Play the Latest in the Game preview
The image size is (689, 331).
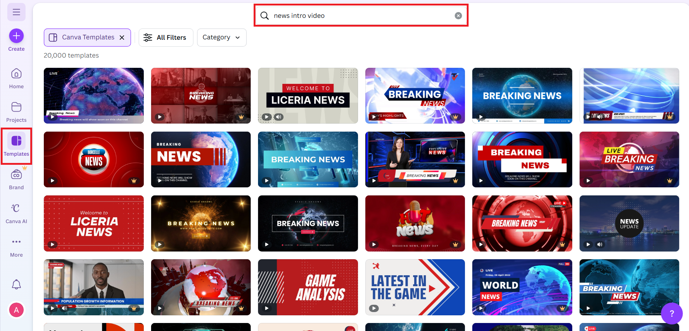pyautogui.click(x=374, y=308)
